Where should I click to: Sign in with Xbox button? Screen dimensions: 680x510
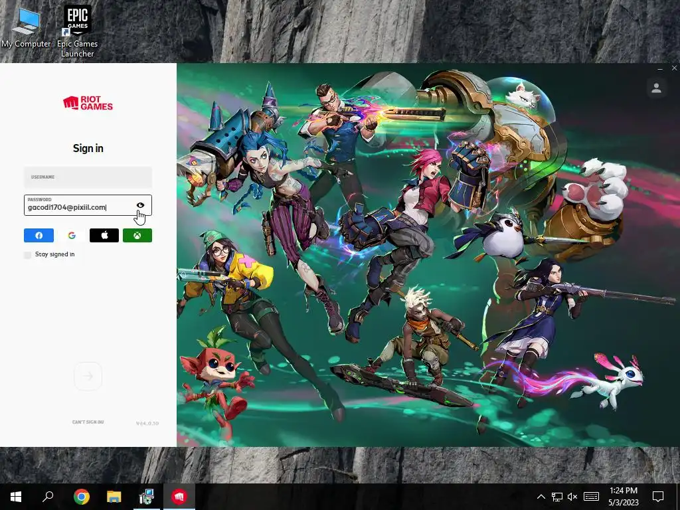point(137,236)
